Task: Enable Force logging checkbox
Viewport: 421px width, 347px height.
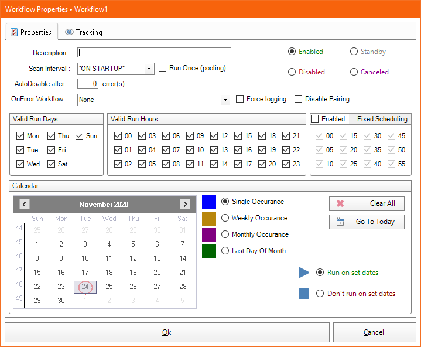Action: [239, 99]
